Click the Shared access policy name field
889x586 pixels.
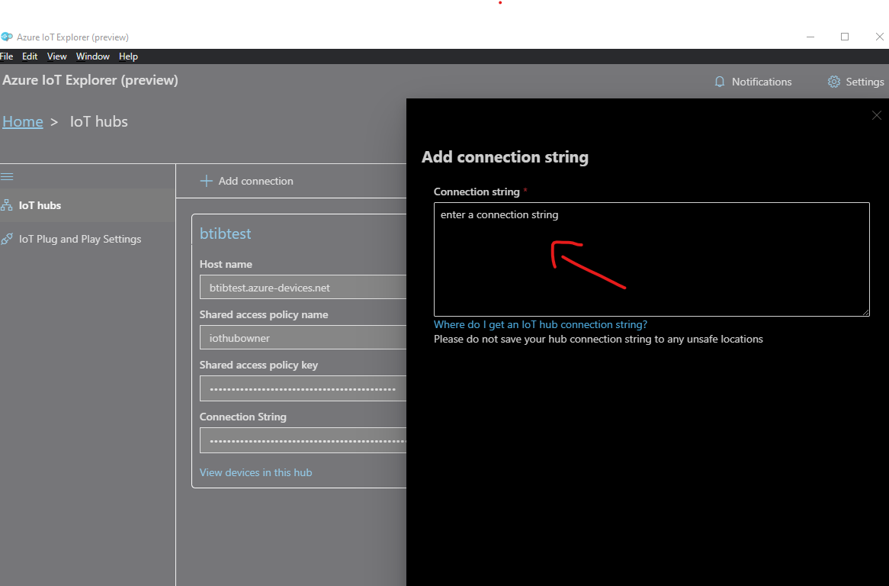pos(305,338)
